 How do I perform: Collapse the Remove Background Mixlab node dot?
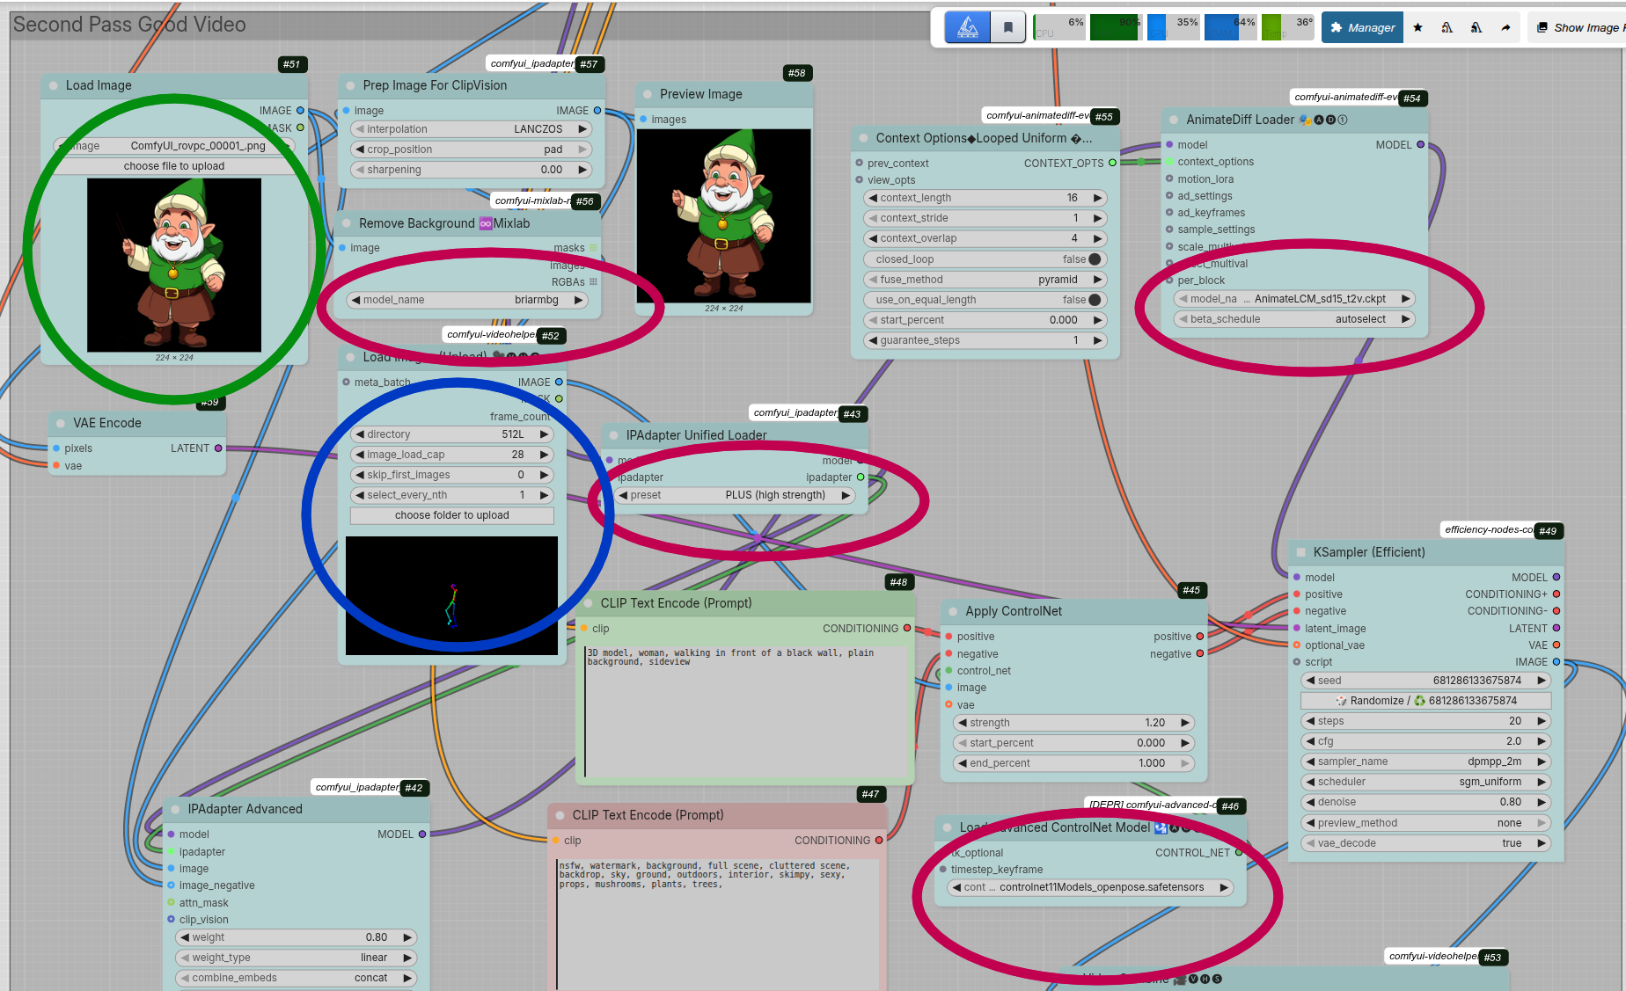[x=347, y=223]
